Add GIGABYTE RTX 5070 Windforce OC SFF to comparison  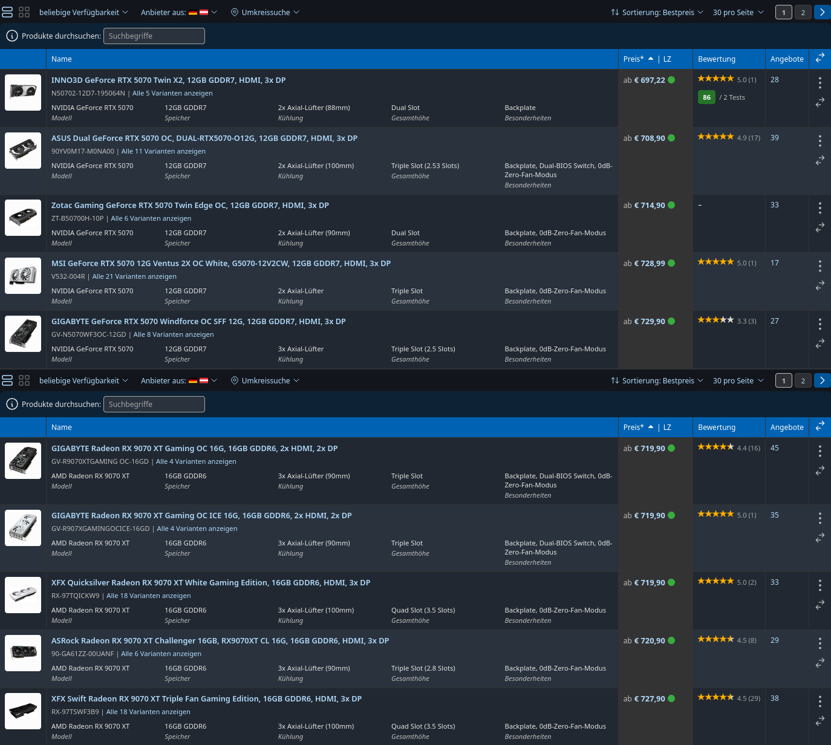(820, 343)
